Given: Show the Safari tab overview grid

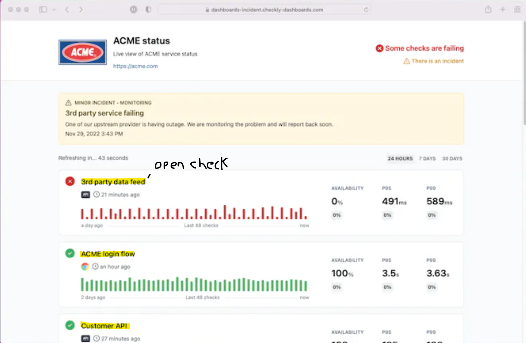Looking at the screenshot, I should pyautogui.click(x=517, y=10).
